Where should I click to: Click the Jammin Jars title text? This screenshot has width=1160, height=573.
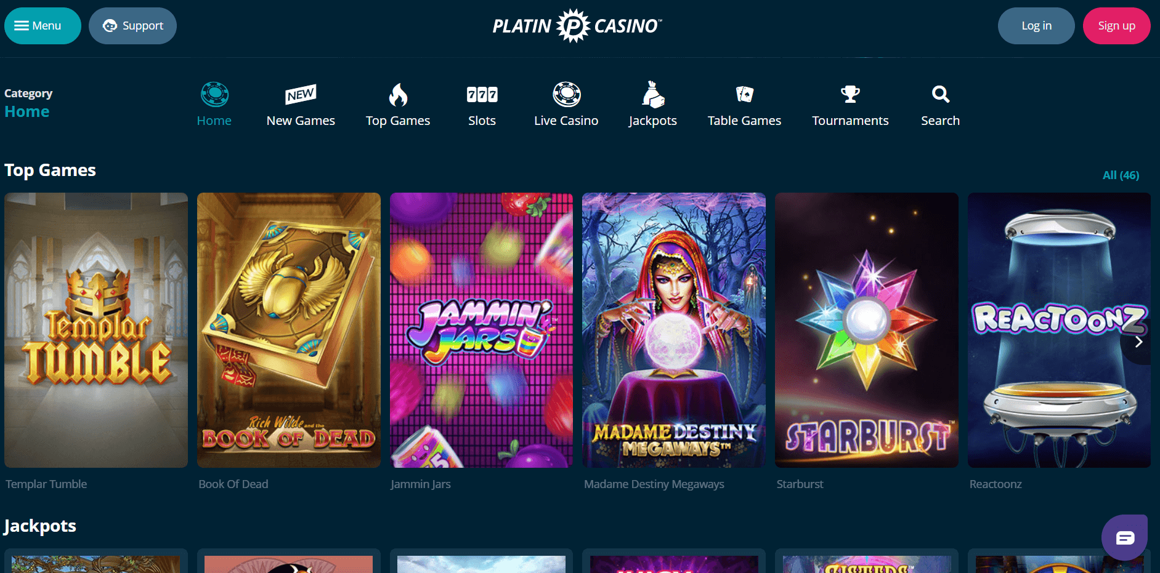421,484
